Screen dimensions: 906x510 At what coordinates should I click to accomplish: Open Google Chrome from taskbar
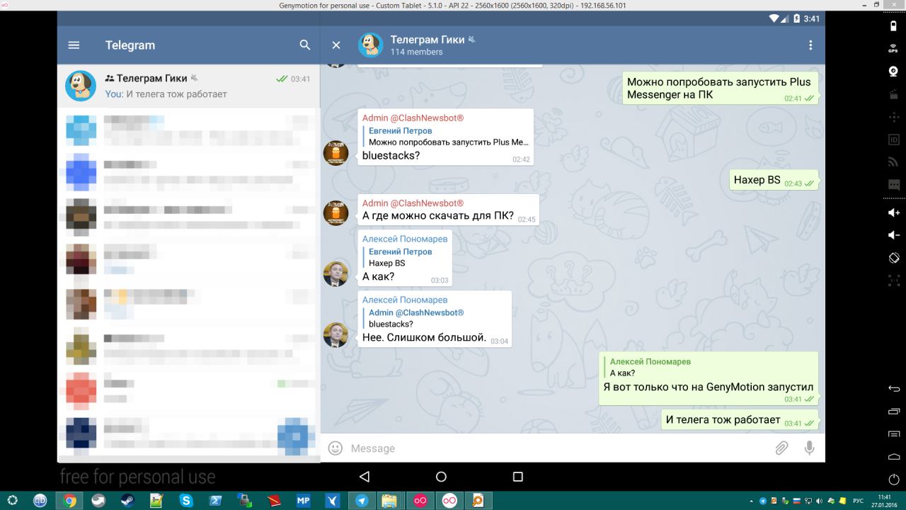click(69, 501)
